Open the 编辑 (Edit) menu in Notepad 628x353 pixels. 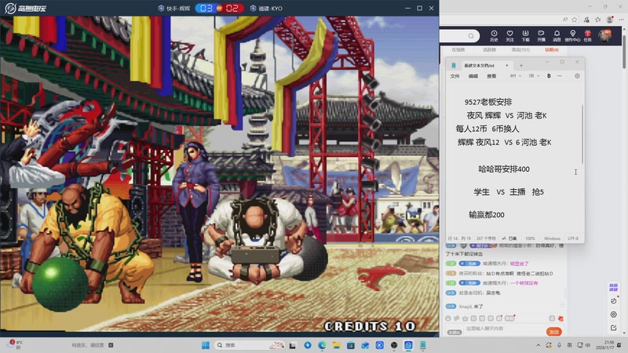(473, 76)
